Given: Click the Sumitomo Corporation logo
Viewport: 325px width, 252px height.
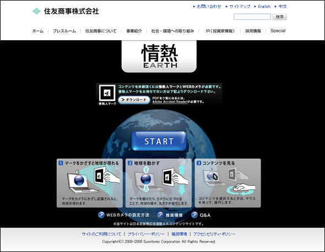Looking at the screenshot, I should coord(66,11).
